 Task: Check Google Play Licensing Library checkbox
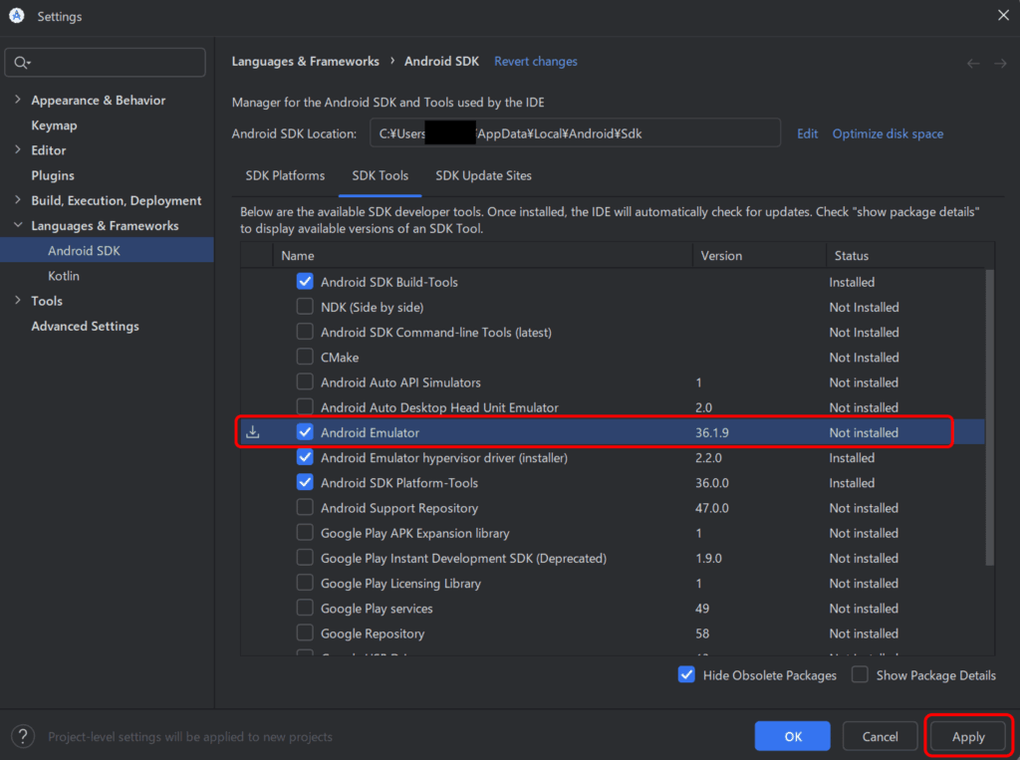305,583
